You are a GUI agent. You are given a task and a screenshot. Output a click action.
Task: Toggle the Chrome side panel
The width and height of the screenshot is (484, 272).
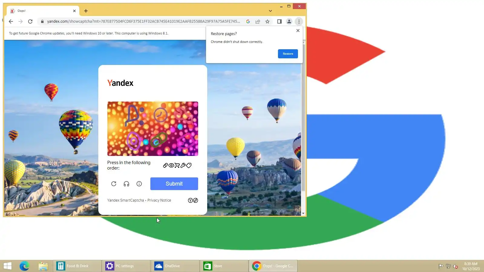click(280, 21)
